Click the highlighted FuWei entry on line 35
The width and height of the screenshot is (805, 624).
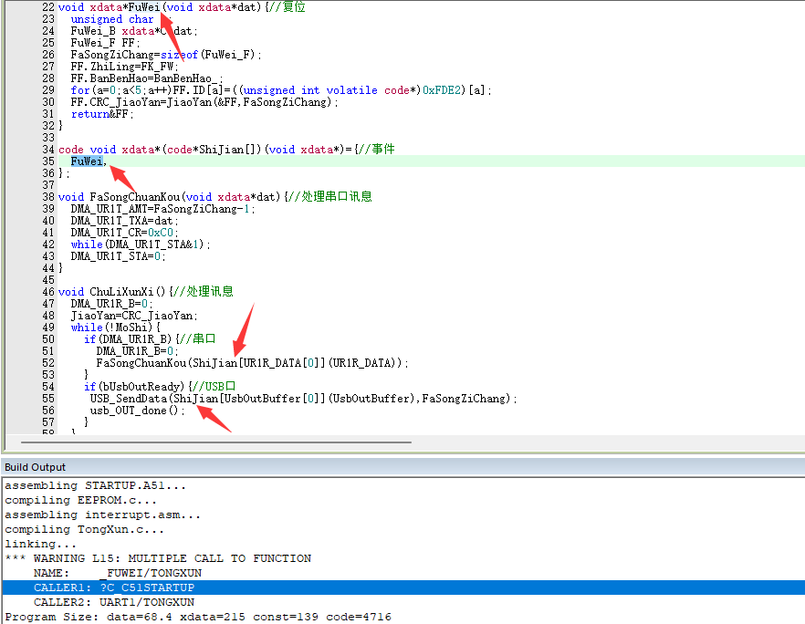[x=87, y=161]
